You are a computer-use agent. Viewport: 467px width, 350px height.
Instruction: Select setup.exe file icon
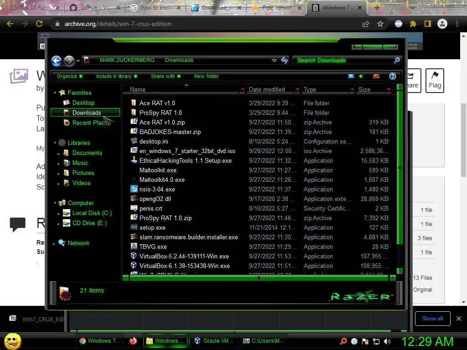[x=134, y=227]
